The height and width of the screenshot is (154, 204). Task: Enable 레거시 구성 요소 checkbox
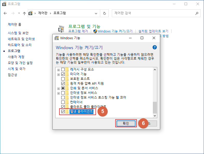coord(63,69)
